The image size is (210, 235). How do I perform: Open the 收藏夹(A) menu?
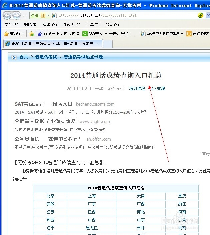pyautogui.click(x=71, y=24)
